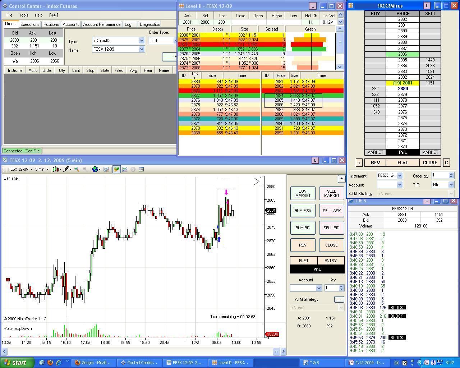Open the Help menu in Control Center
This screenshot has height=368, width=460.
38,15
